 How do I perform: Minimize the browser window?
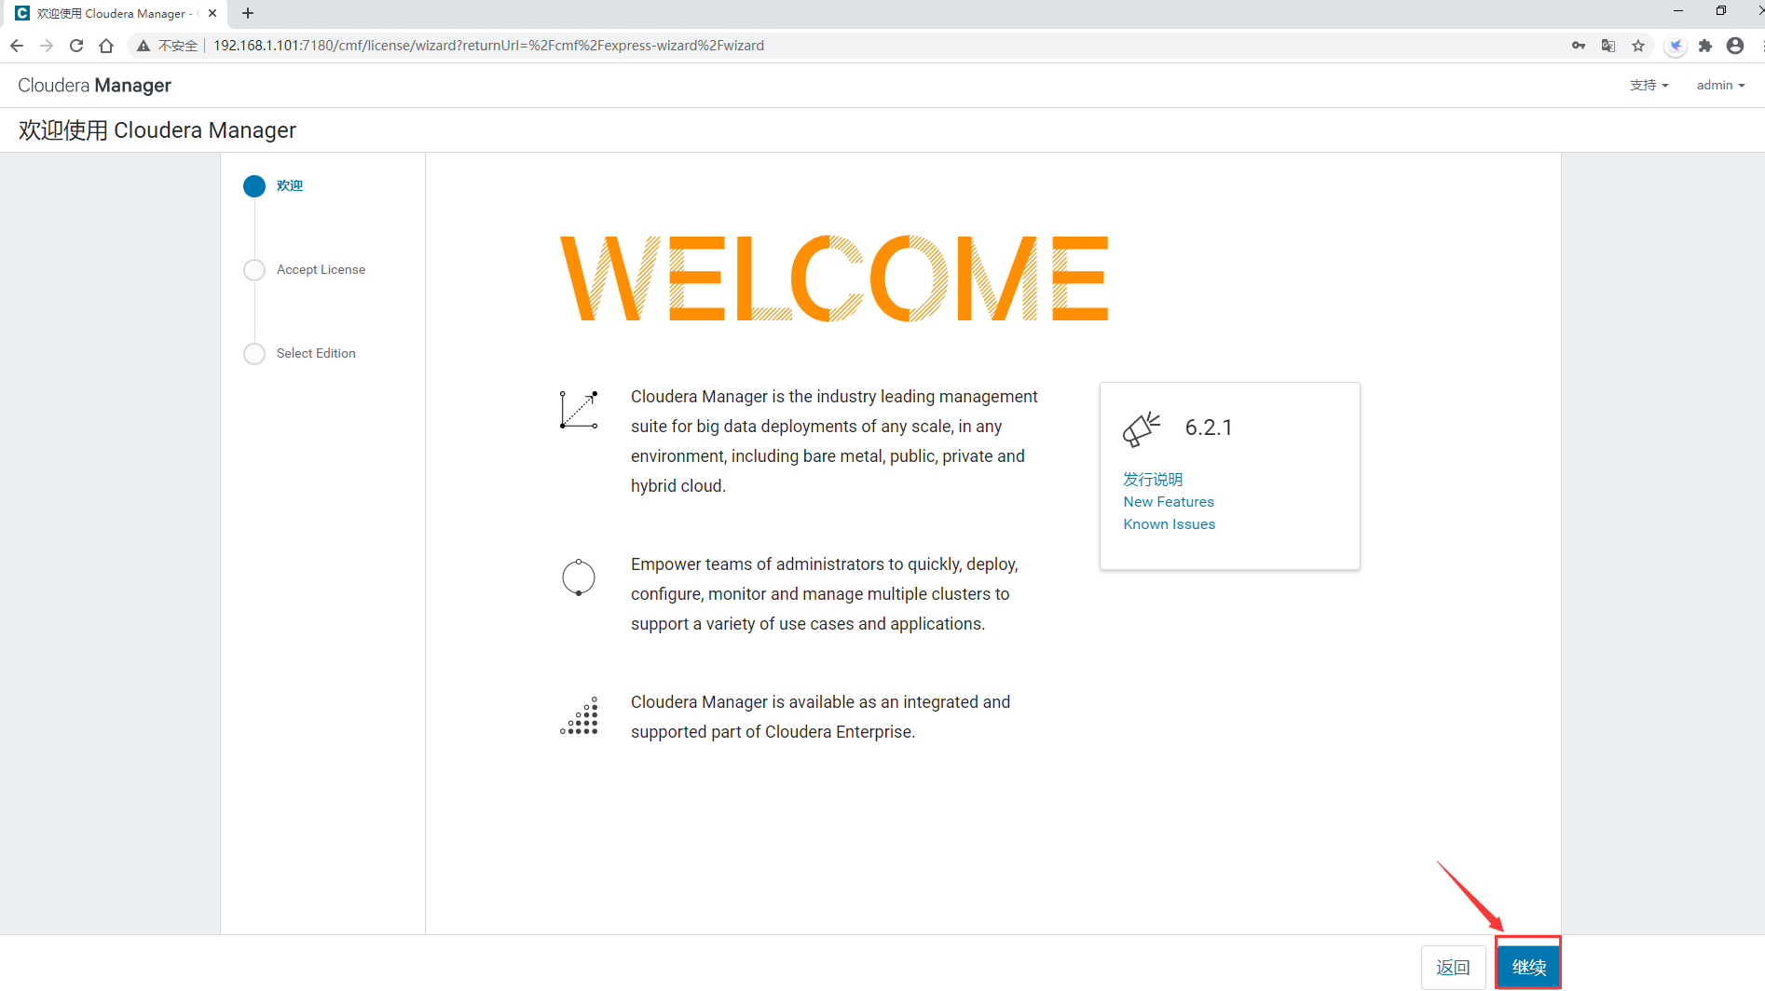(1678, 11)
